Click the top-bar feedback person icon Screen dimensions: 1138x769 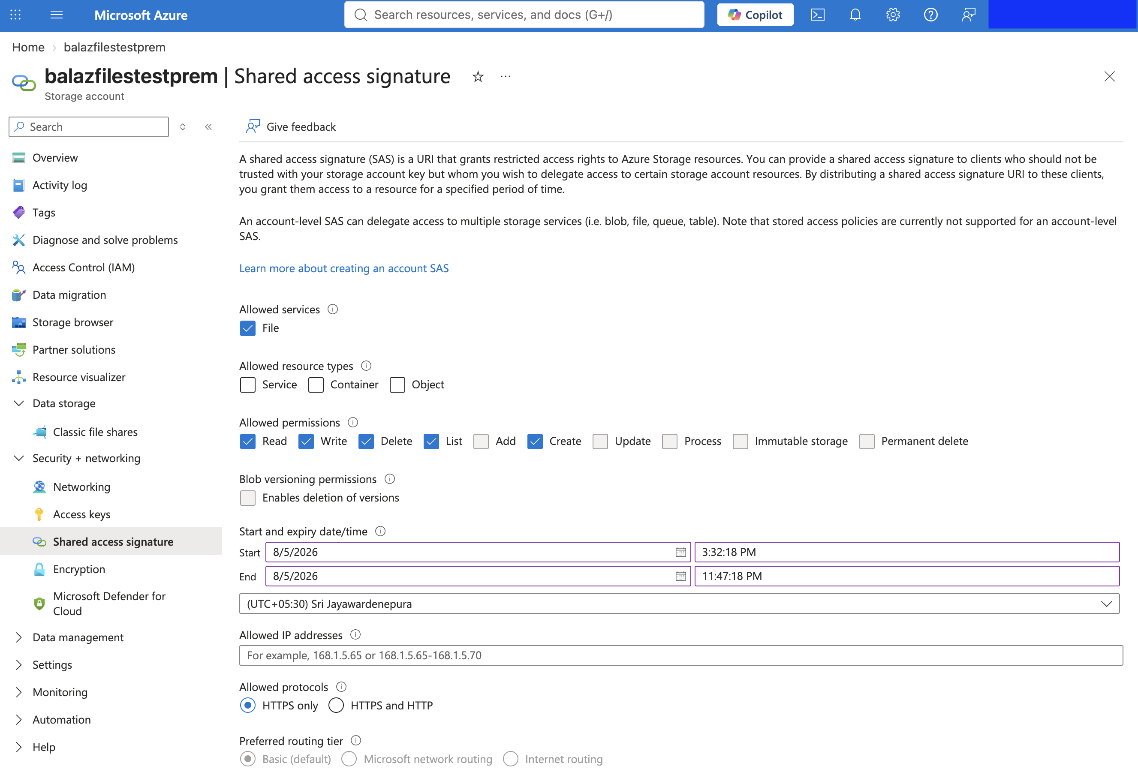(968, 15)
